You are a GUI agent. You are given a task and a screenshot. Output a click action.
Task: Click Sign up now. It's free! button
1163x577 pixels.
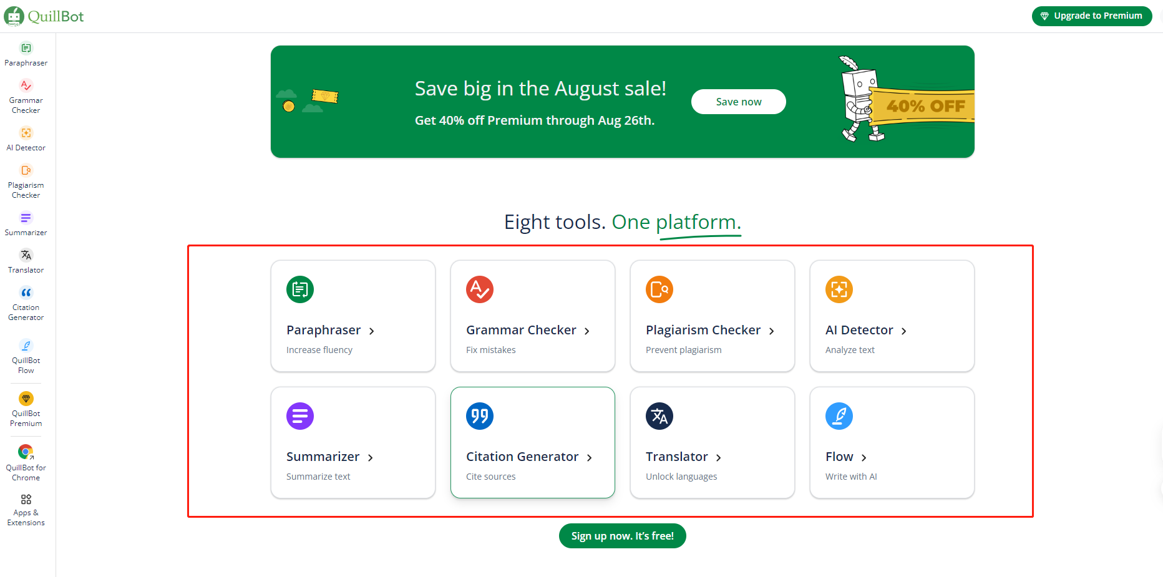pos(623,536)
